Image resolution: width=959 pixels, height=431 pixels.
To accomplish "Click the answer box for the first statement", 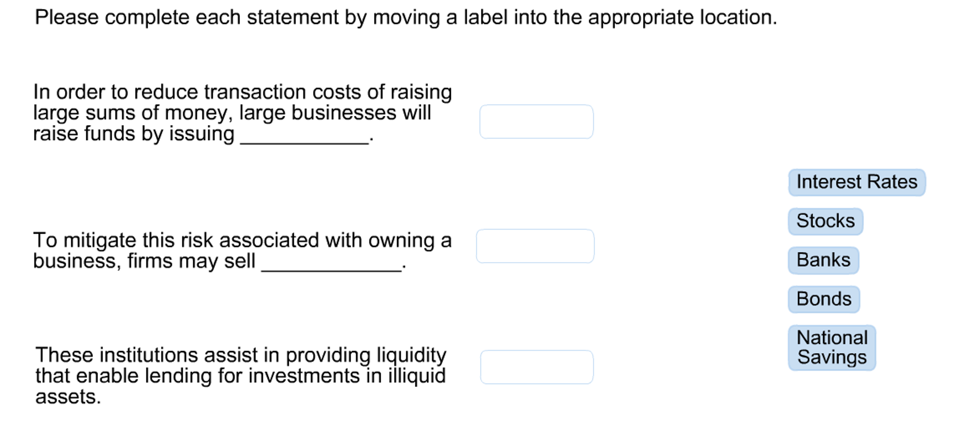I will click(x=536, y=122).
